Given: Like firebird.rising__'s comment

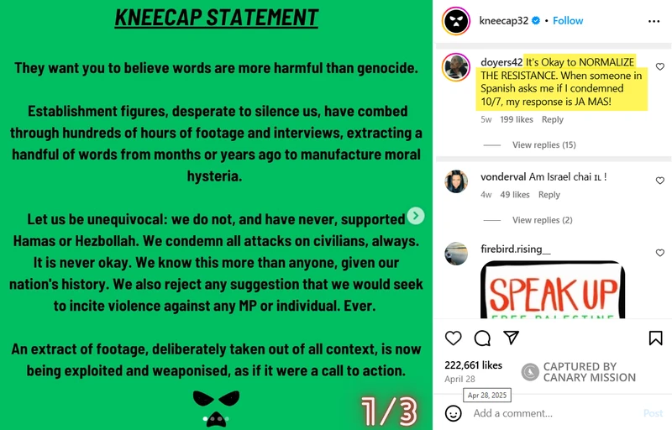Looking at the screenshot, I should point(660,253).
